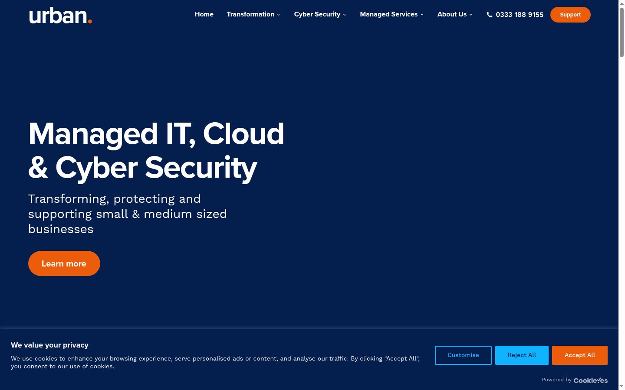Open the Transformation menu item

[250, 14]
